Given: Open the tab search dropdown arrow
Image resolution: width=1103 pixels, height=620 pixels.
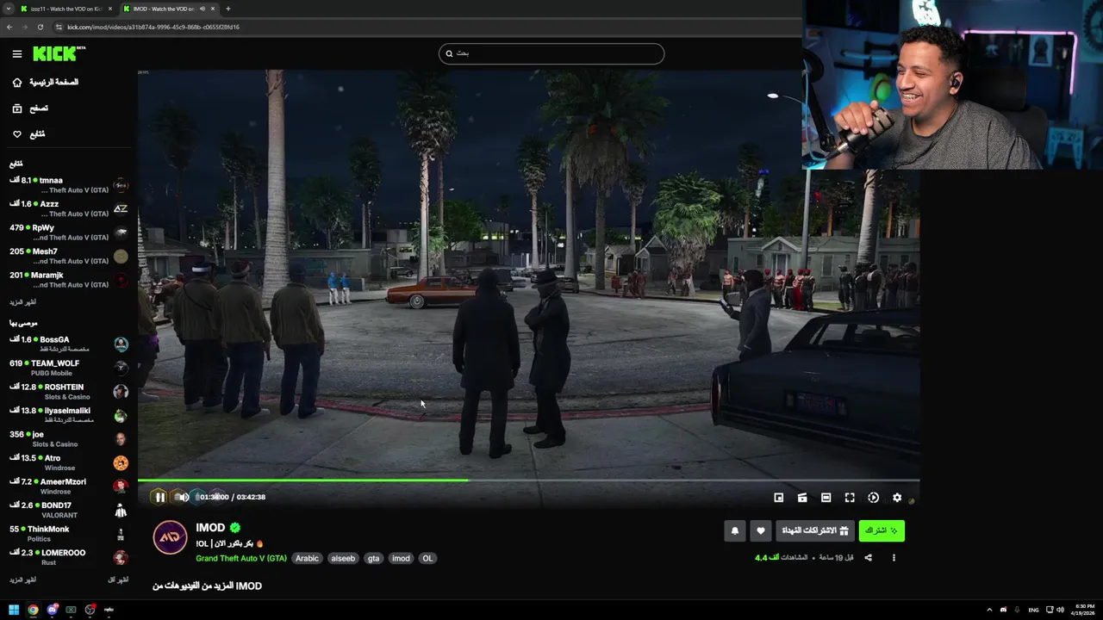Looking at the screenshot, I should point(8,9).
